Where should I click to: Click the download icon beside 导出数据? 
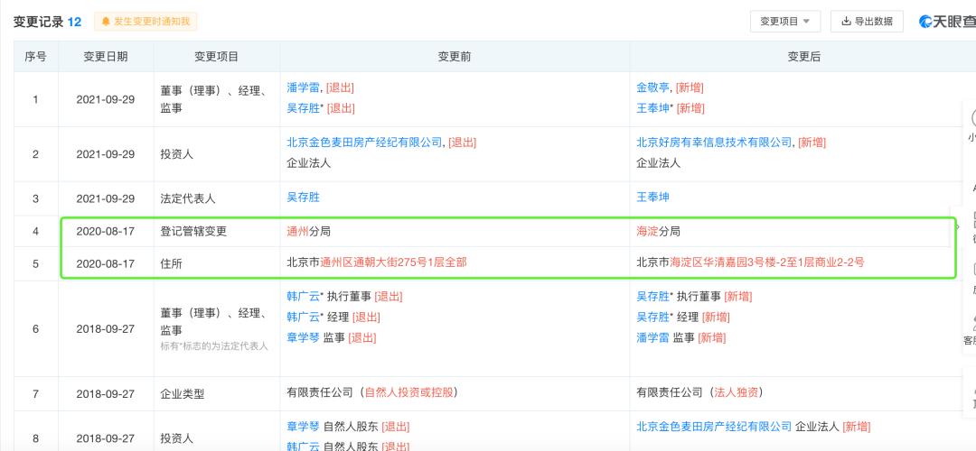pyautogui.click(x=846, y=22)
